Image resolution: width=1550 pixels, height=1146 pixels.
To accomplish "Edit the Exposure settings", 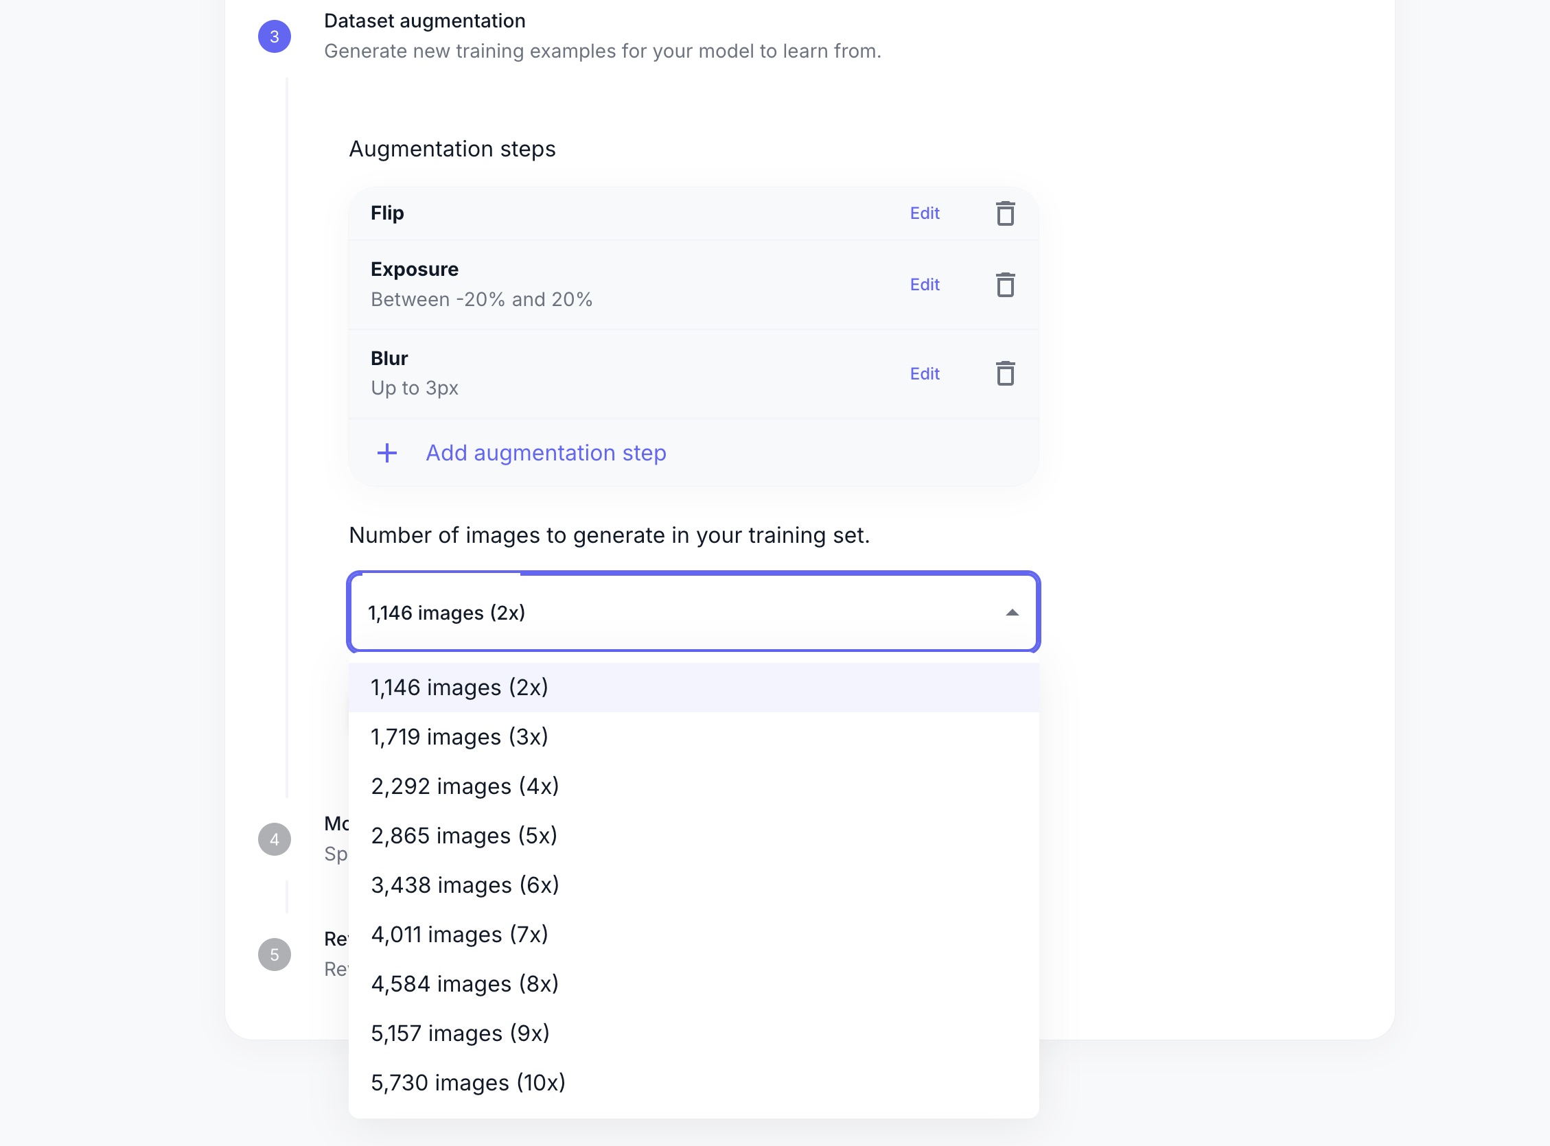I will pos(924,284).
